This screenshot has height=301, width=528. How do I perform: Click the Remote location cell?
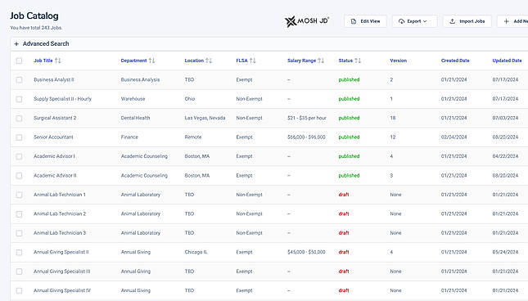click(x=193, y=137)
